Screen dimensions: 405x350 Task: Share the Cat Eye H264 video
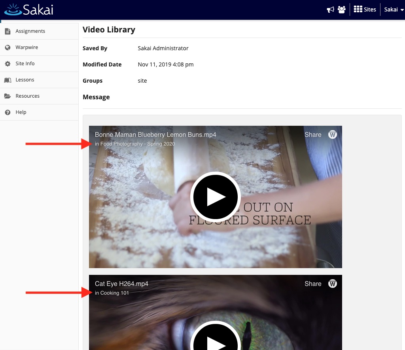click(x=313, y=284)
